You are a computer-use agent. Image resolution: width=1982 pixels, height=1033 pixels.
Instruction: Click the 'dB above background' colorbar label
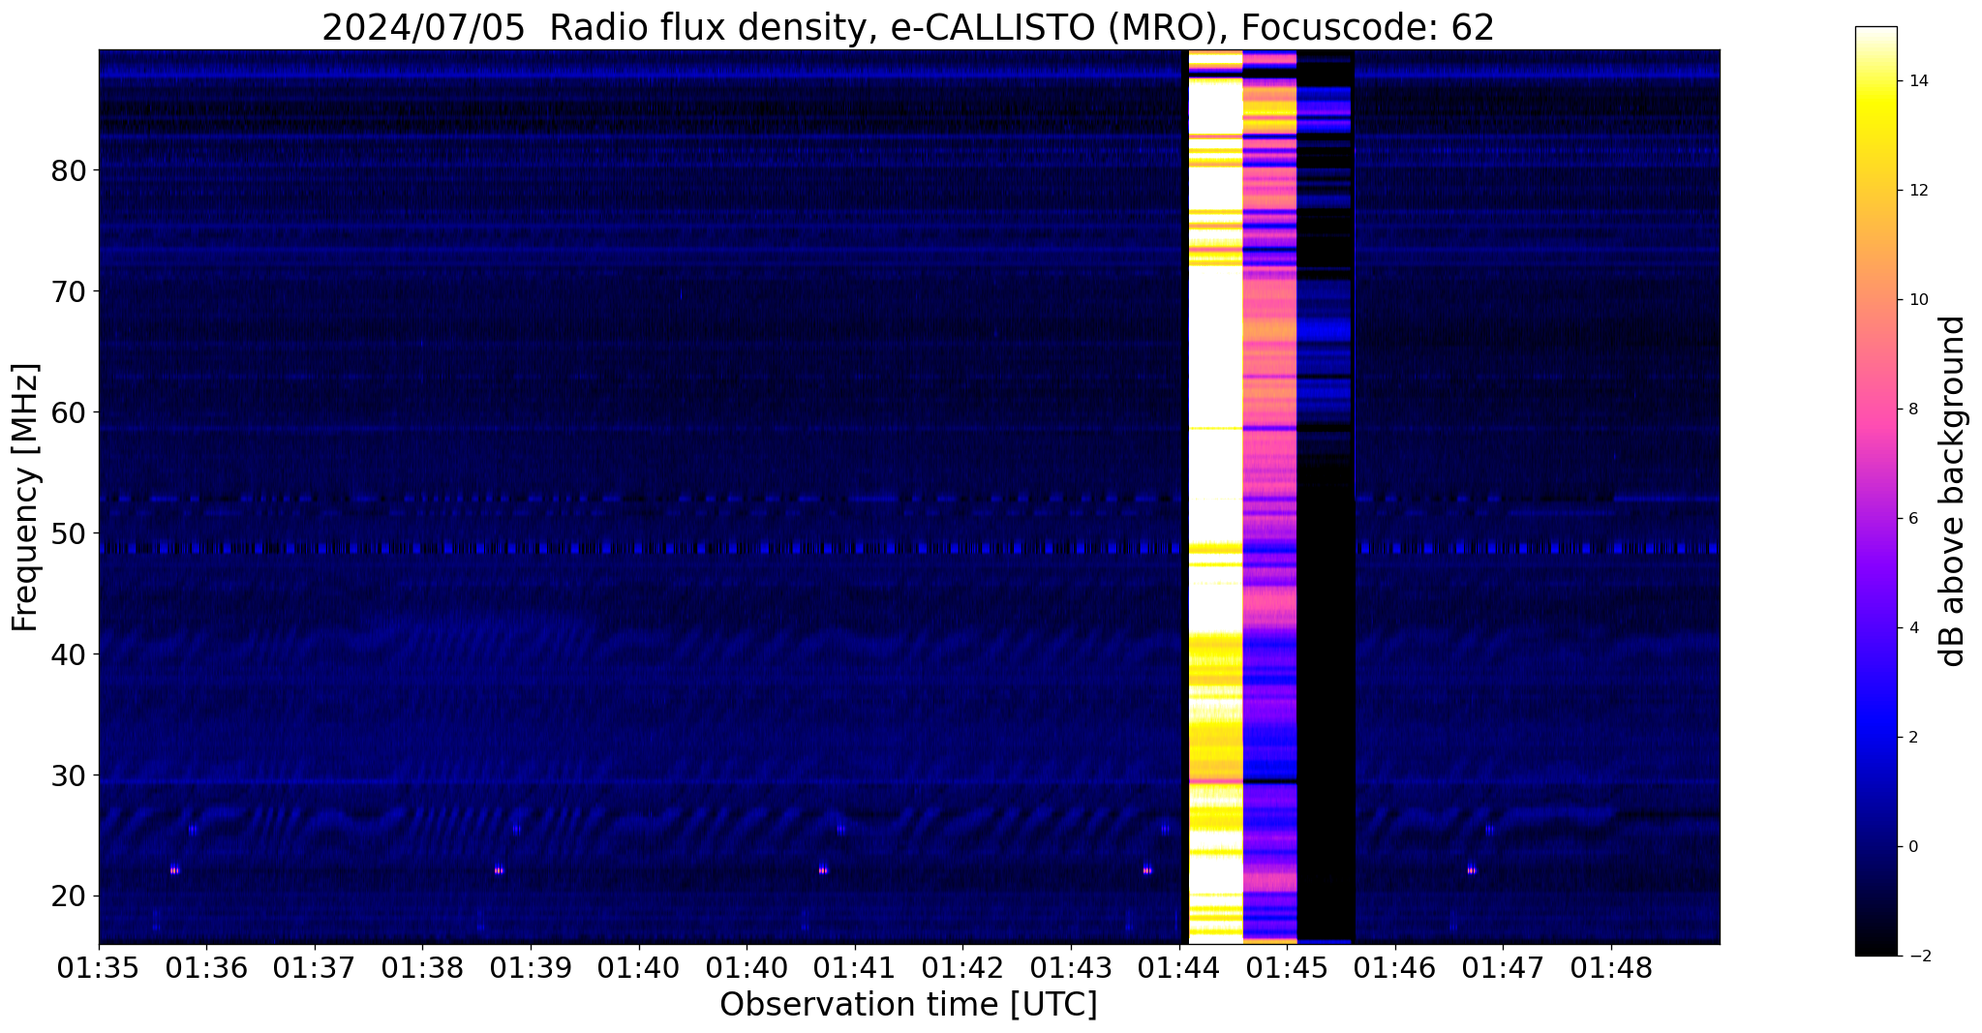[1953, 491]
